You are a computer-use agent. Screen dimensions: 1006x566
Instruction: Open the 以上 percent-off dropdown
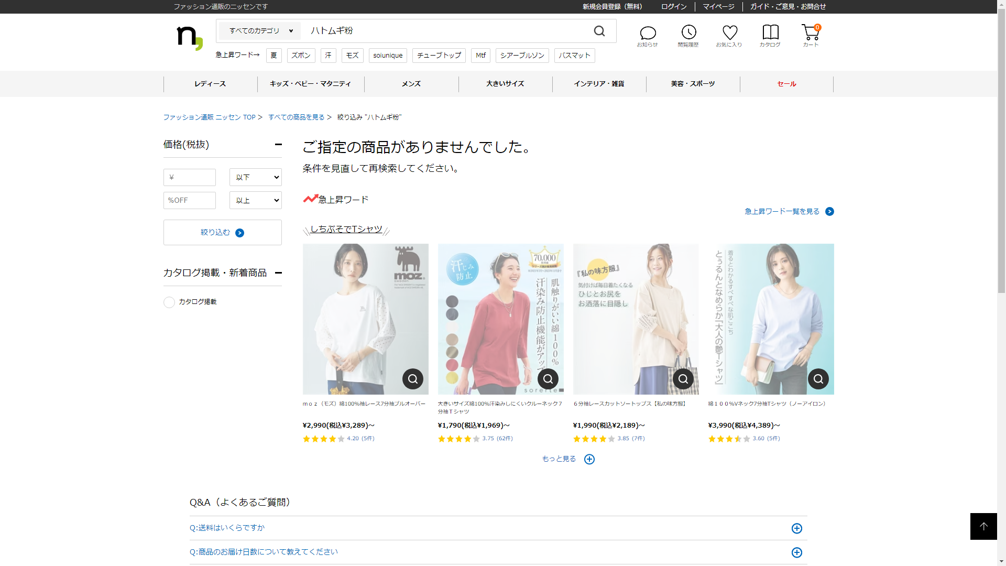(256, 200)
